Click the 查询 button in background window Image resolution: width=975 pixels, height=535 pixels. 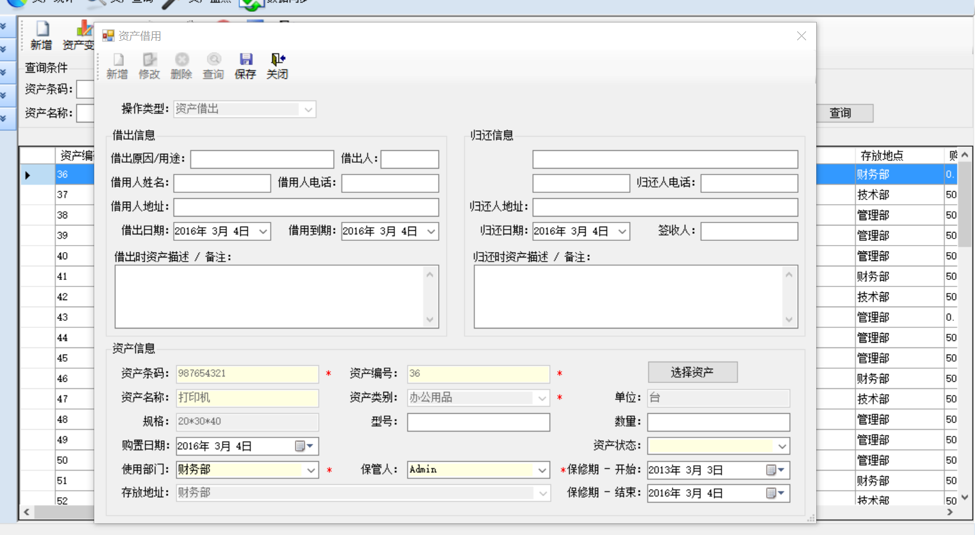pyautogui.click(x=840, y=113)
